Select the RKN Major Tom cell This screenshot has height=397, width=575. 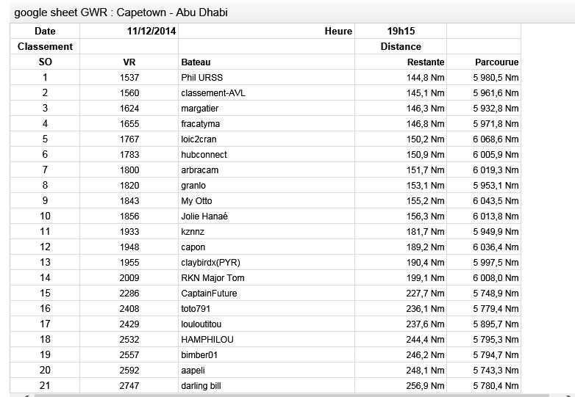[213, 278]
